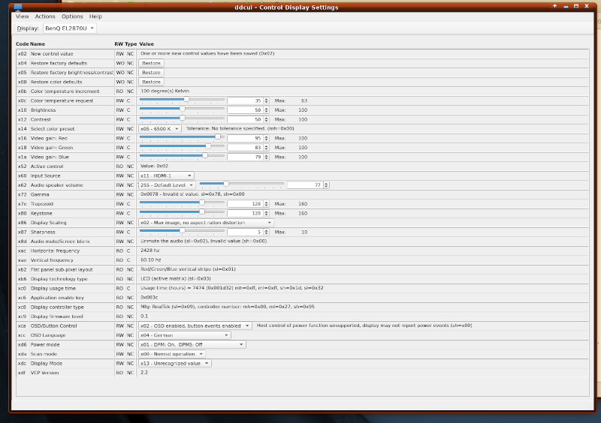Open the Options menu
Screen dimensions: 601x423
pyautogui.click(x=72, y=16)
